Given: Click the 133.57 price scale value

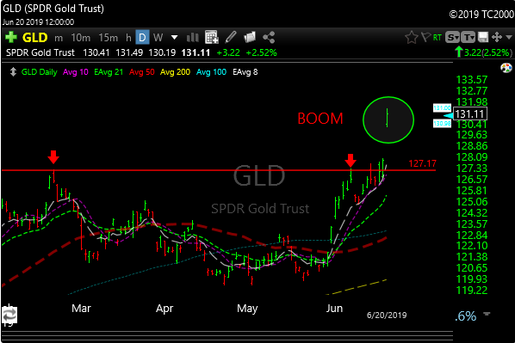Looking at the screenshot, I should 472,80.
